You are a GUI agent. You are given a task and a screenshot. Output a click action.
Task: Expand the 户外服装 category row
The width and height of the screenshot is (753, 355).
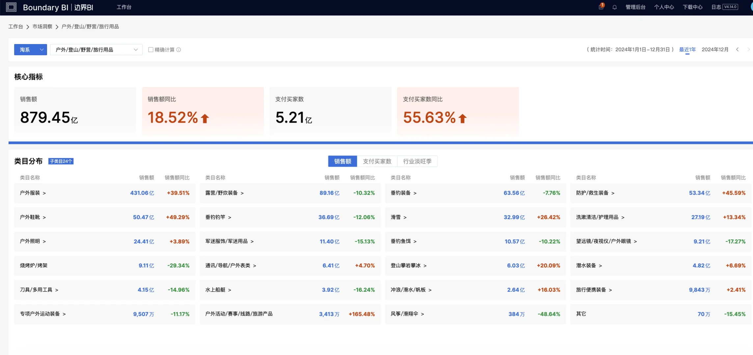pos(105,193)
